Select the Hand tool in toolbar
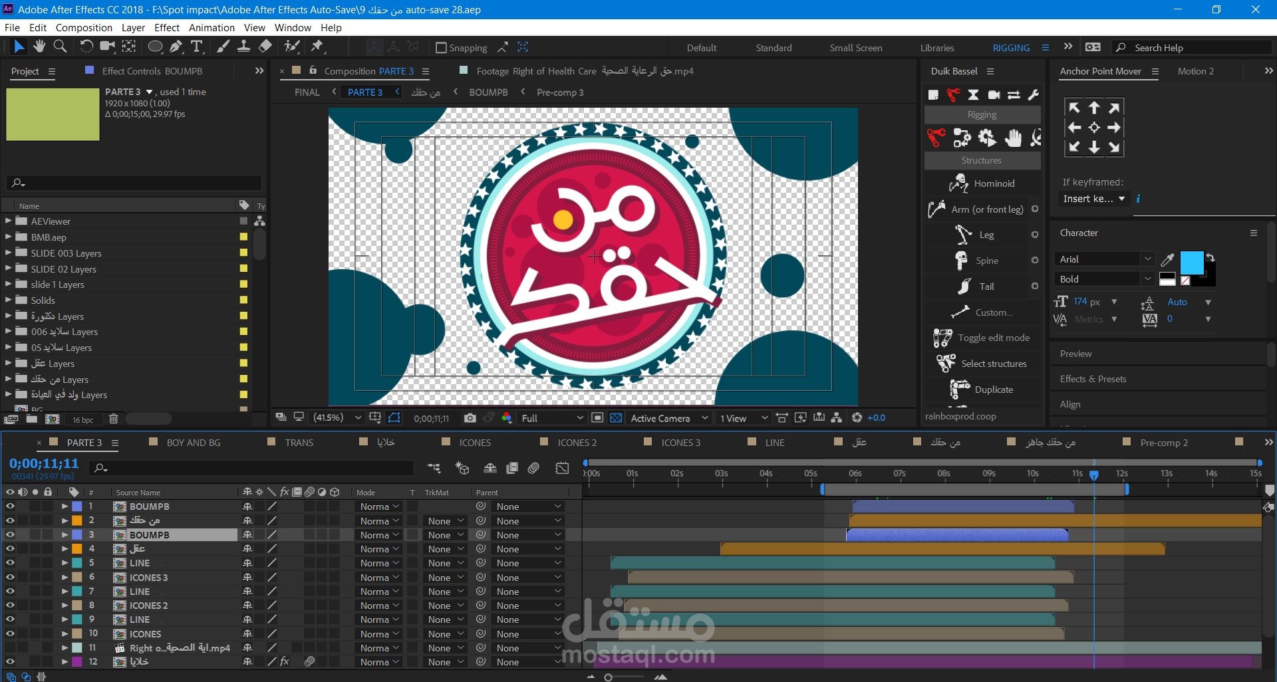 pyautogui.click(x=39, y=46)
